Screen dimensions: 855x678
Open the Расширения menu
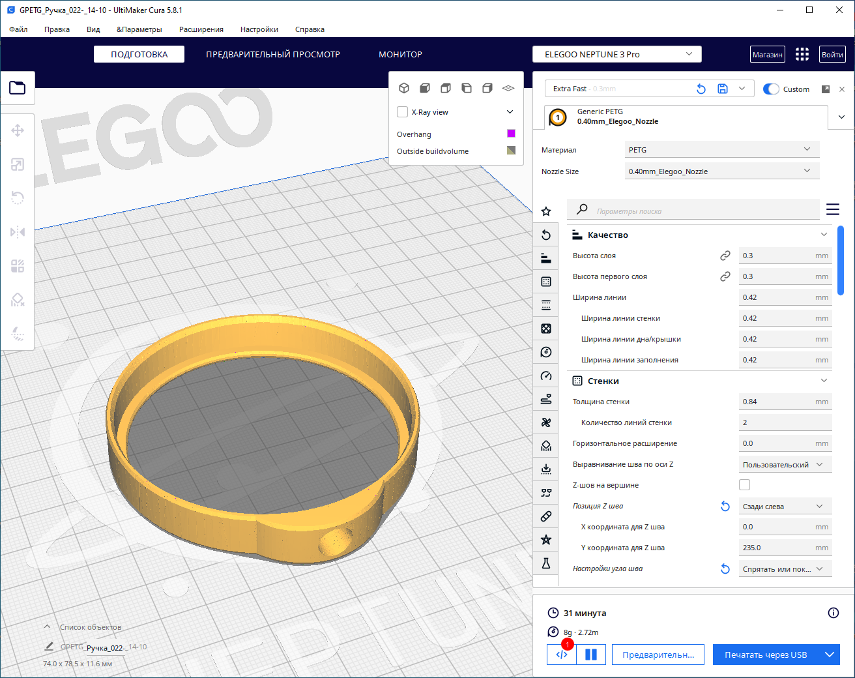click(x=201, y=29)
